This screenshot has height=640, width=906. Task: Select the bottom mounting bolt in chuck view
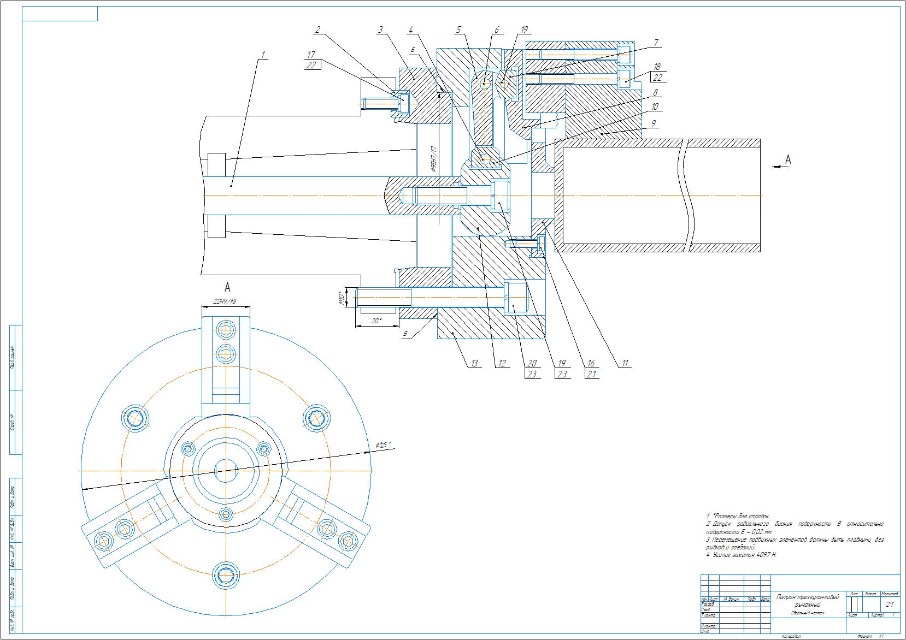(x=226, y=574)
